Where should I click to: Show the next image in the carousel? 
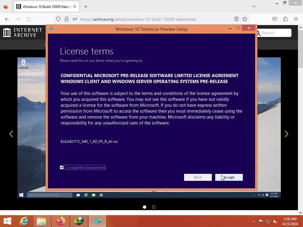[286, 134]
